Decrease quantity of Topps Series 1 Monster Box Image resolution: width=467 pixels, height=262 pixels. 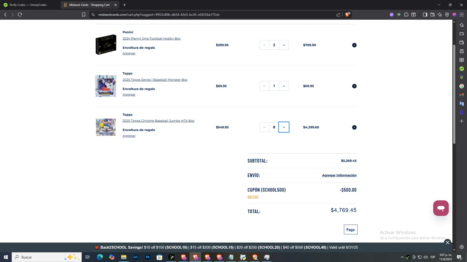(264, 86)
